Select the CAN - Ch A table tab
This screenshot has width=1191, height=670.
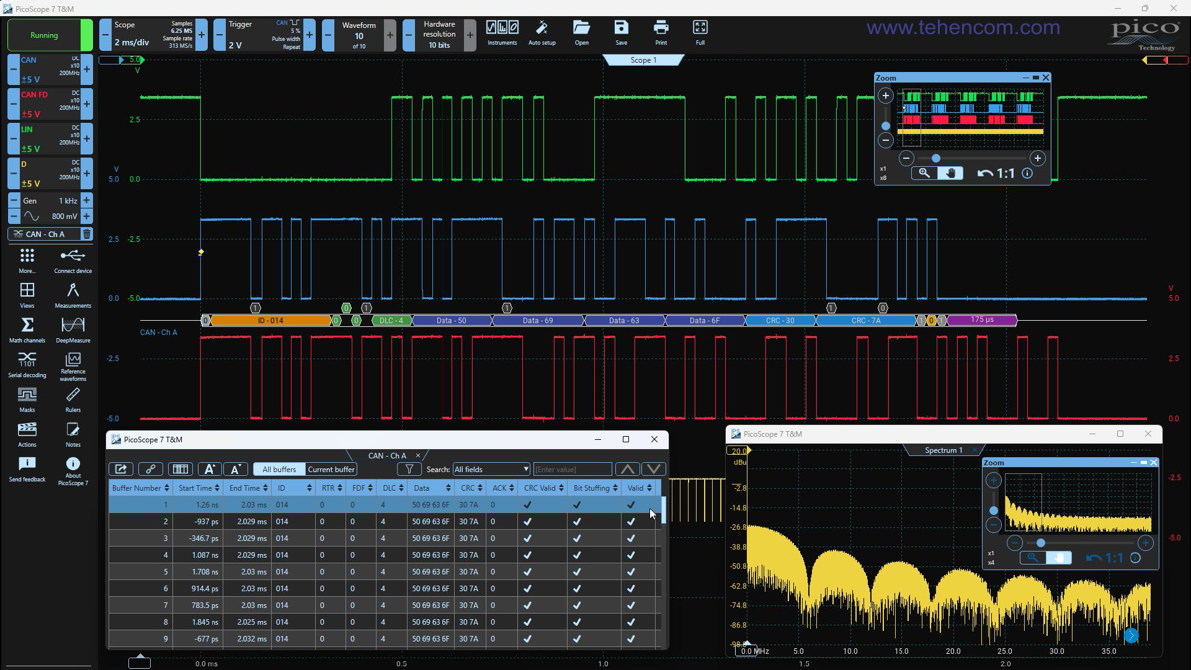pos(386,455)
